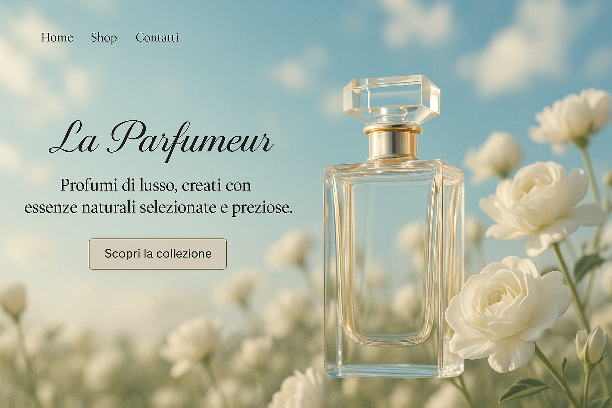Click the perfume bottle glass body
The width and height of the screenshot is (612, 408).
tap(394, 269)
